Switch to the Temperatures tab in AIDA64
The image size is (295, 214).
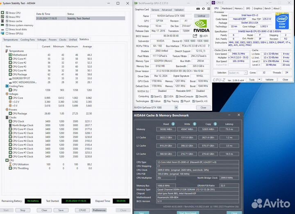click(11, 40)
